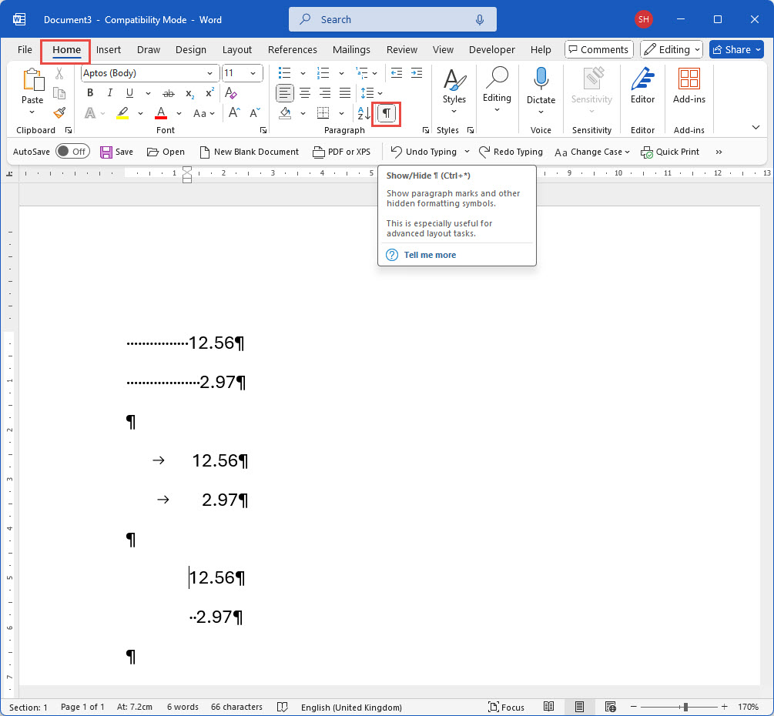Apply Justify paragraph alignment

[345, 93]
